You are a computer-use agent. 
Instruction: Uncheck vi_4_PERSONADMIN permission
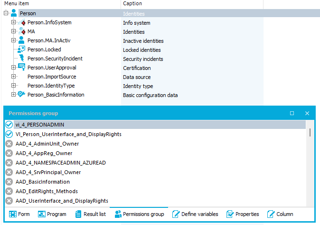pos(9,125)
